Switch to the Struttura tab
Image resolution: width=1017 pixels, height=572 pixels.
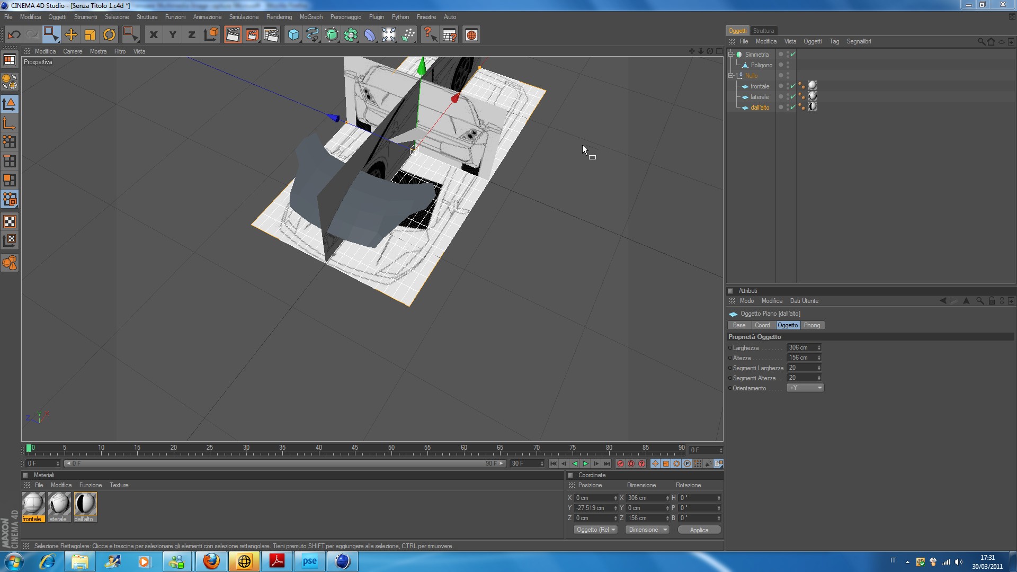pos(763,31)
